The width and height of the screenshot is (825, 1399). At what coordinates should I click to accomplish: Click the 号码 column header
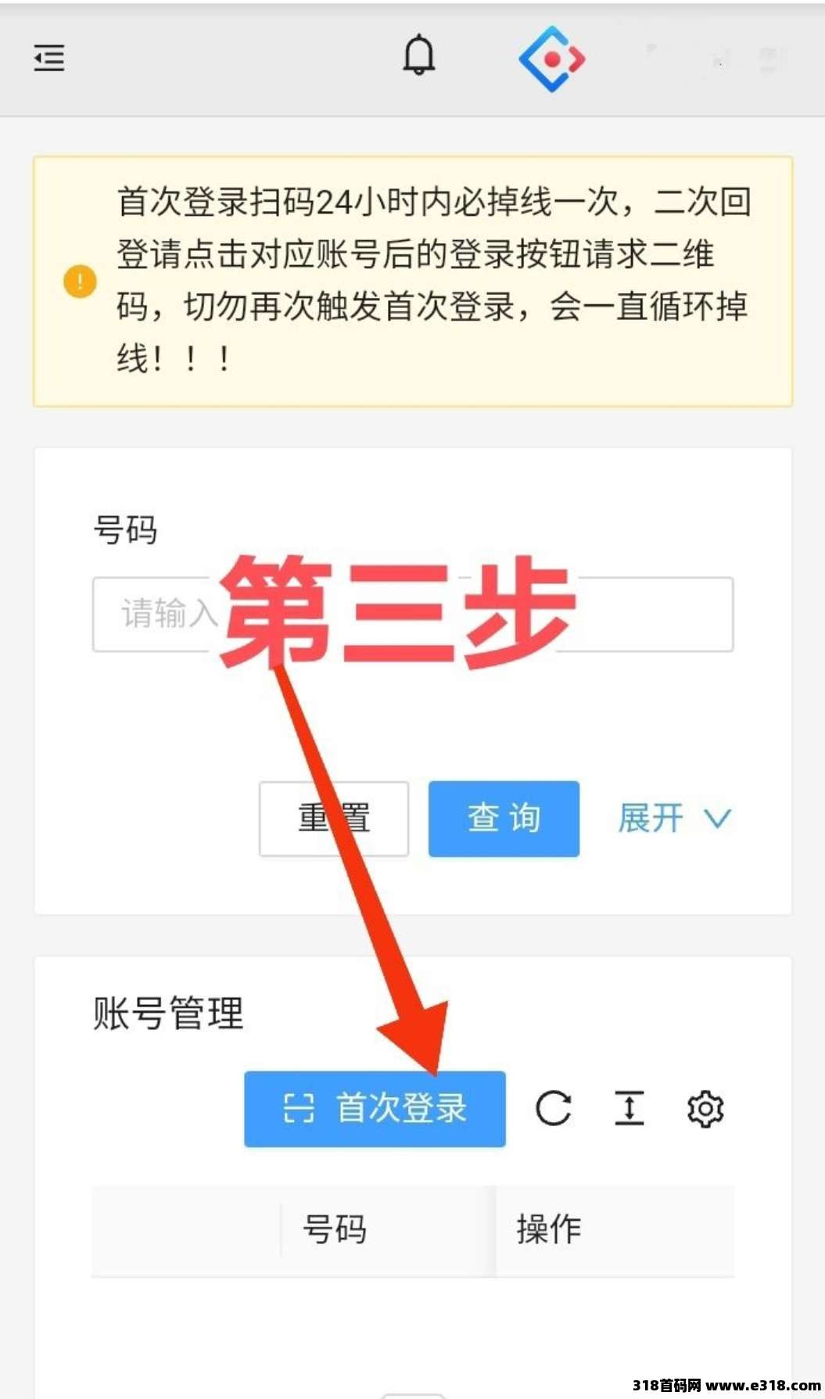point(335,1229)
